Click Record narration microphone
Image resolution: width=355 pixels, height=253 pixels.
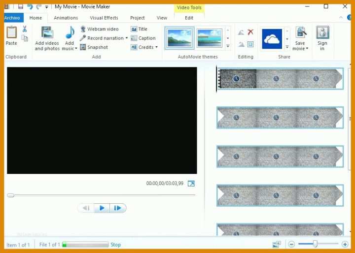tap(102, 38)
